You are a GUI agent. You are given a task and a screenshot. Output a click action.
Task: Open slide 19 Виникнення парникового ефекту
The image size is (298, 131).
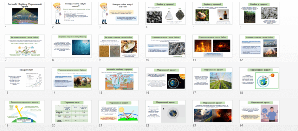25,111
